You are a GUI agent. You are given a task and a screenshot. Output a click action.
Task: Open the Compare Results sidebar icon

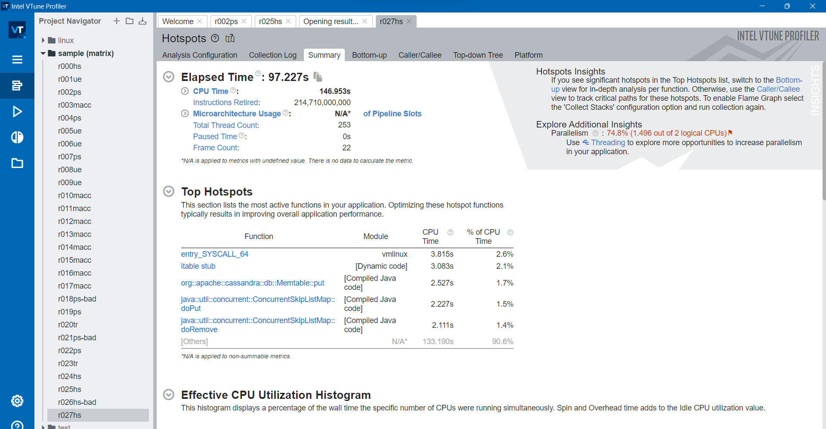(x=17, y=137)
